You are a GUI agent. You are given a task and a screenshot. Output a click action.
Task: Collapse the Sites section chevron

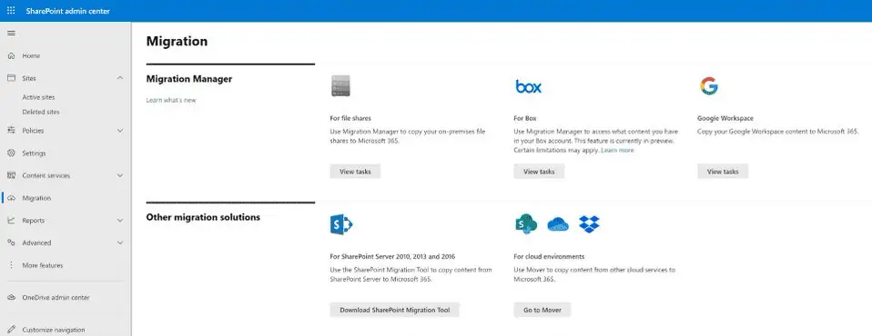120,78
